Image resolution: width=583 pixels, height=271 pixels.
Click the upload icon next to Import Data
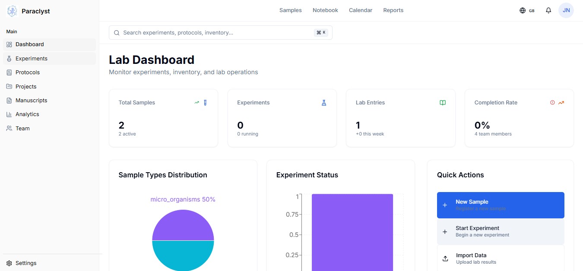point(445,258)
